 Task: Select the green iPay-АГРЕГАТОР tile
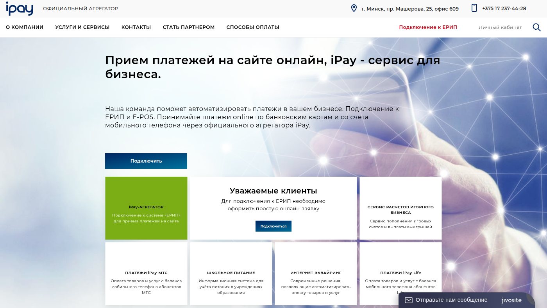point(146,208)
